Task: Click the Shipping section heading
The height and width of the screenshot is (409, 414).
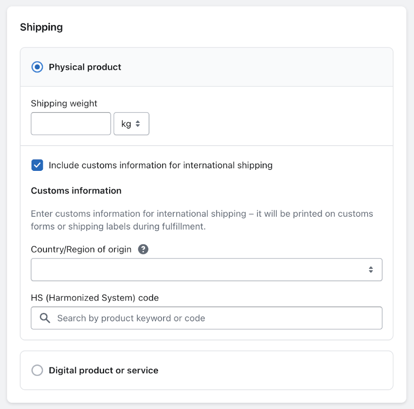Action: click(x=41, y=27)
